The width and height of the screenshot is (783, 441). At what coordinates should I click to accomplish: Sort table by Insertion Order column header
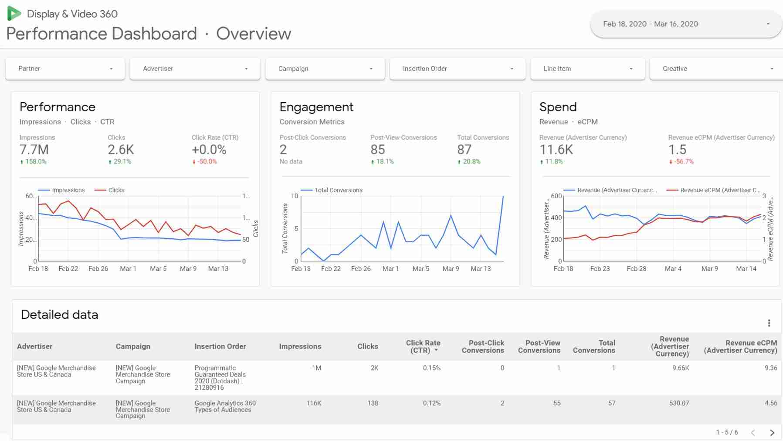tap(220, 347)
